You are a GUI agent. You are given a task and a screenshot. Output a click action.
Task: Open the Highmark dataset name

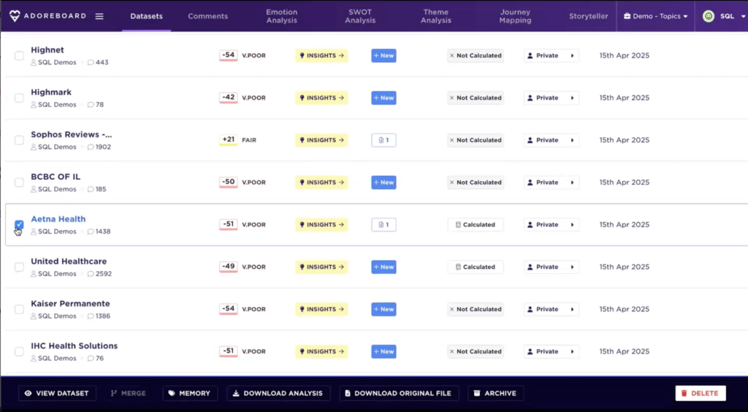coord(51,92)
